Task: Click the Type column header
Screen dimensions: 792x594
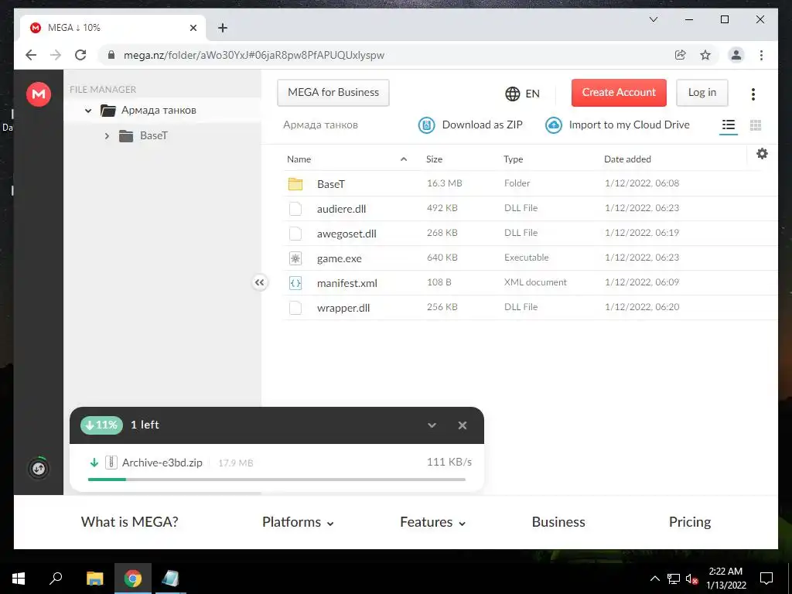Action: coord(514,159)
